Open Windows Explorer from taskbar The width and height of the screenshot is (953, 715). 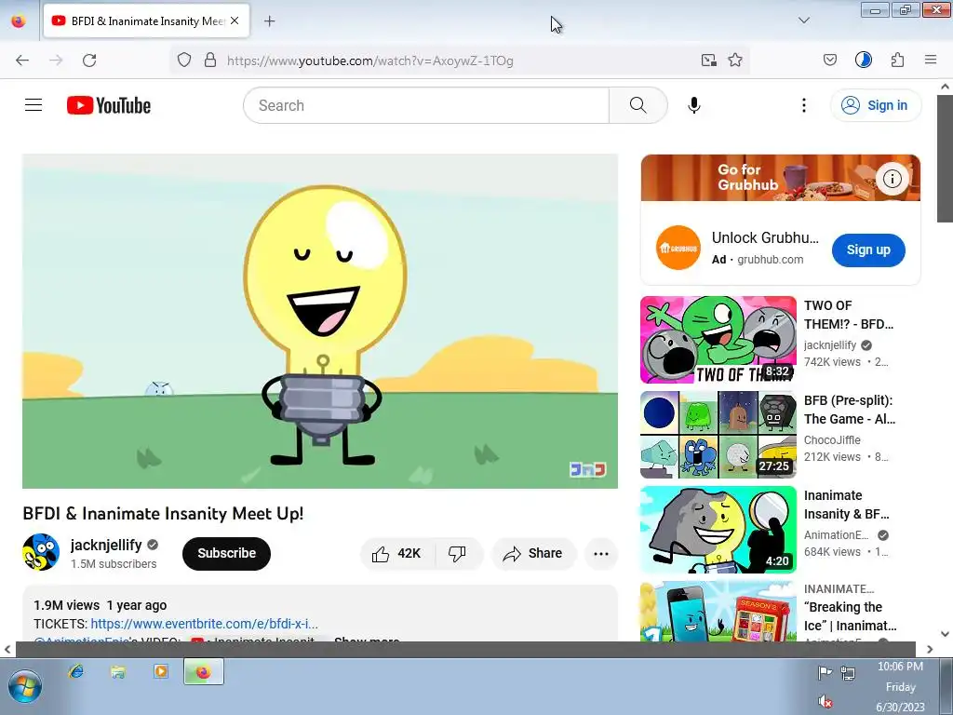pyautogui.click(x=118, y=671)
